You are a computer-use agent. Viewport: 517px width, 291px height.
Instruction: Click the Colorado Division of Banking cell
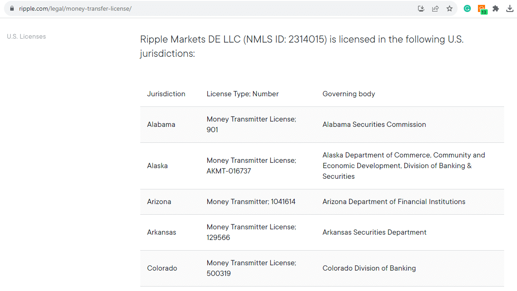(369, 268)
